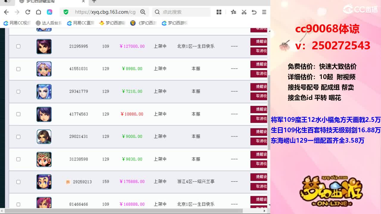Open character avatar for item 21295995
This screenshot has height=214, width=381.
click(x=44, y=46)
